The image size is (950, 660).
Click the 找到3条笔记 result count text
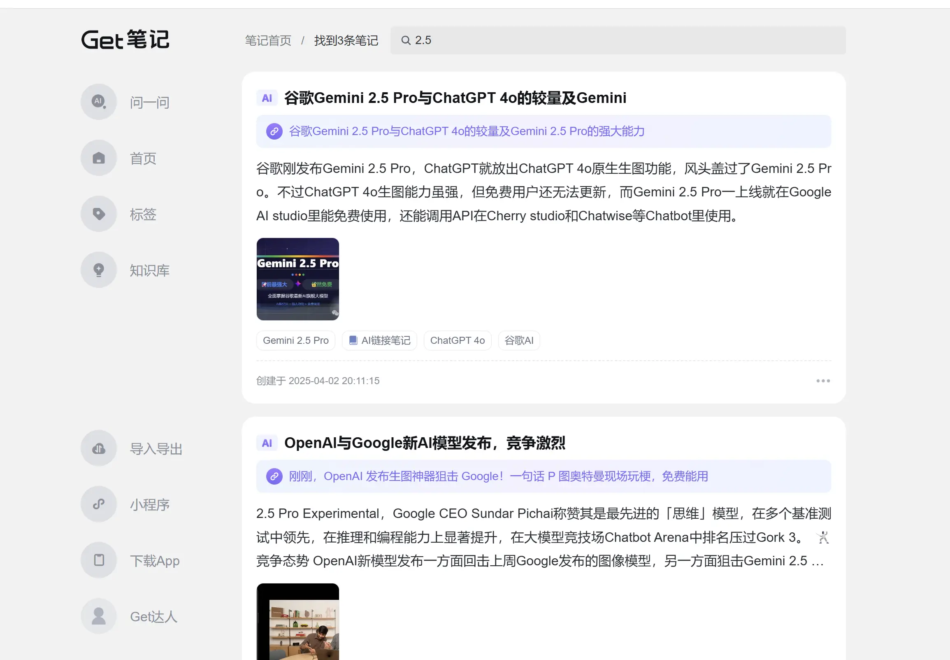click(346, 40)
